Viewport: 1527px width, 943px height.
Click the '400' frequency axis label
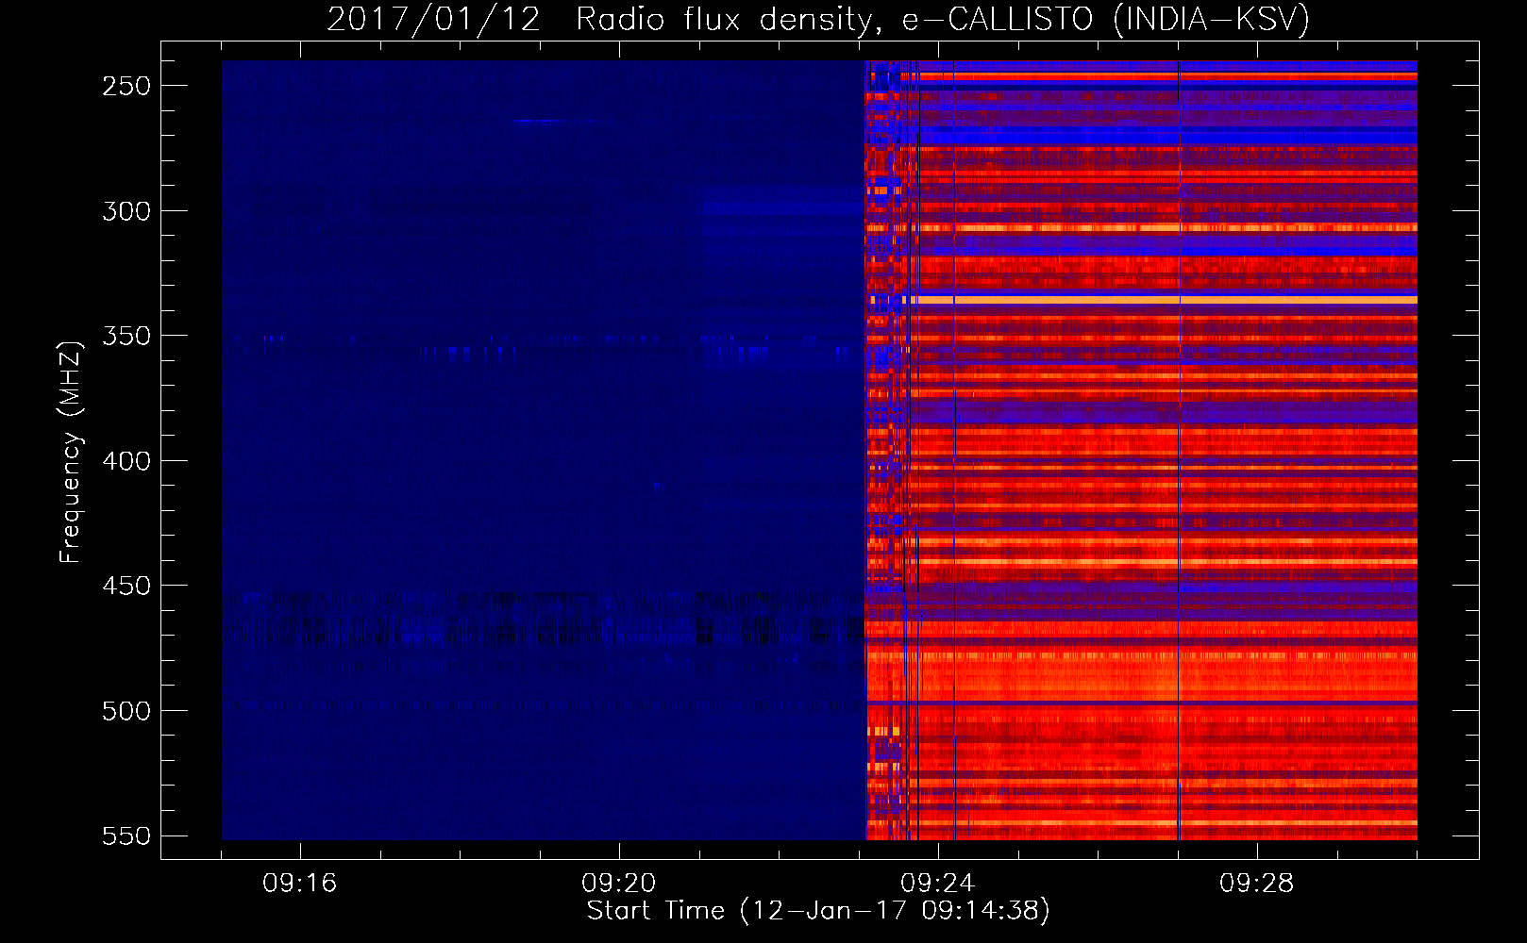(126, 461)
